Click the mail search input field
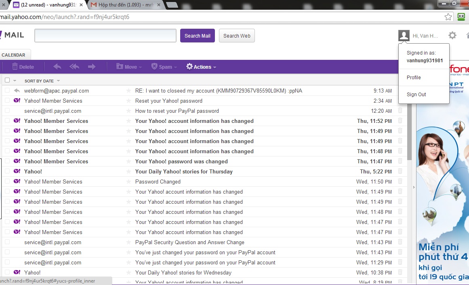This screenshot has height=285, width=469. tap(105, 36)
